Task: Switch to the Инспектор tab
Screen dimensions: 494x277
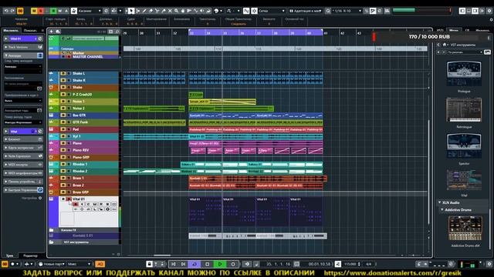Action: click(x=11, y=31)
